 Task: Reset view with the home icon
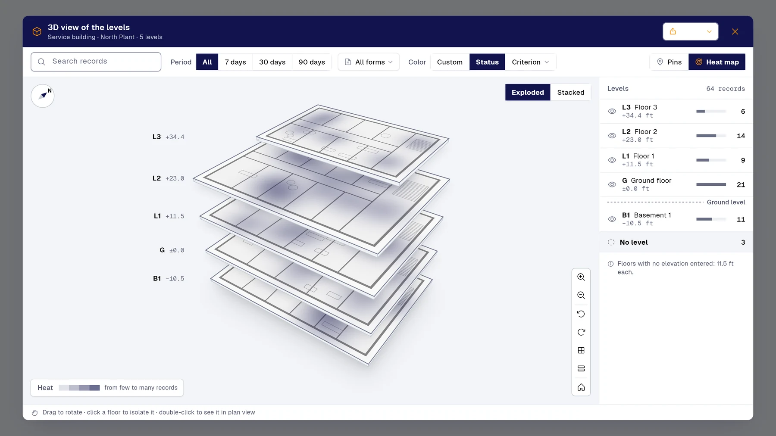click(581, 387)
